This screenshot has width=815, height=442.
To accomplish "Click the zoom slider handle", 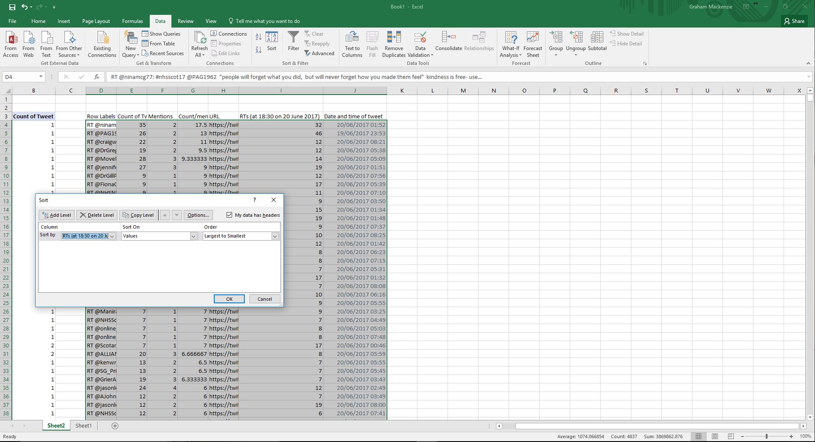I will [x=767, y=436].
